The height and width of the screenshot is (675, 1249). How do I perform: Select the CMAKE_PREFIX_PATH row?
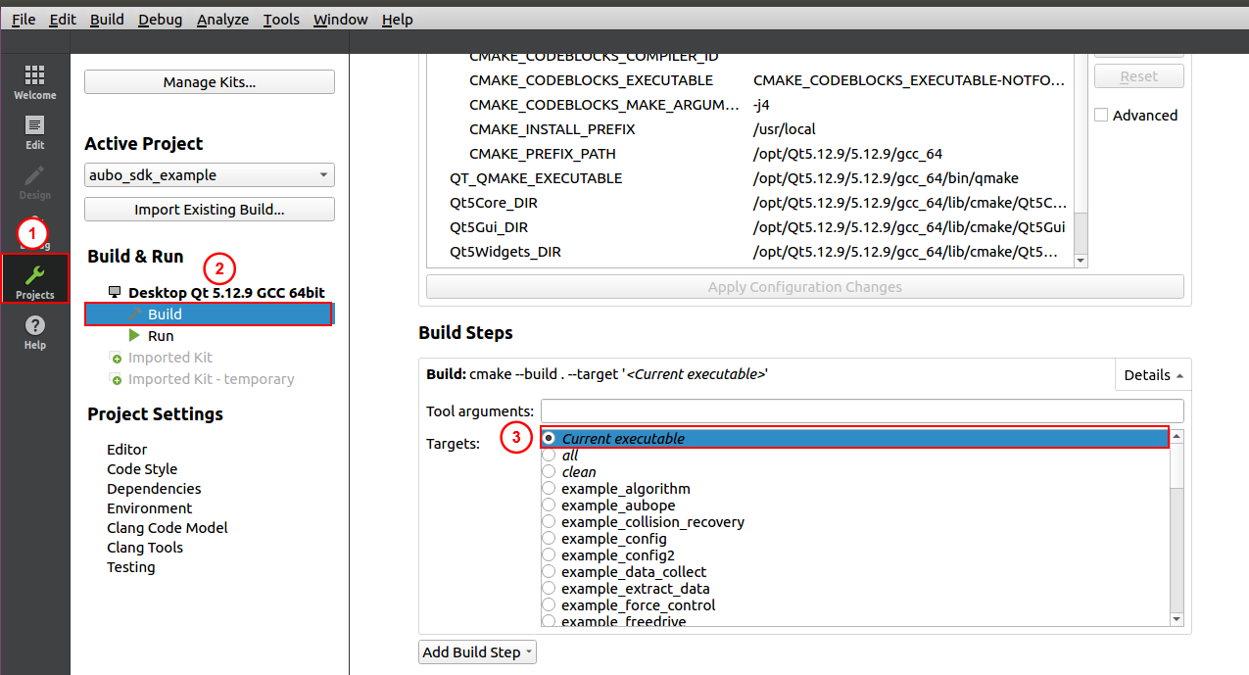tap(750, 154)
